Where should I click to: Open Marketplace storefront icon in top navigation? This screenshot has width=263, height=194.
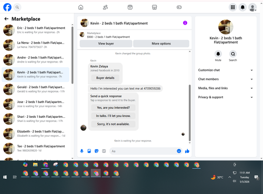pyautogui.click(x=154, y=7)
